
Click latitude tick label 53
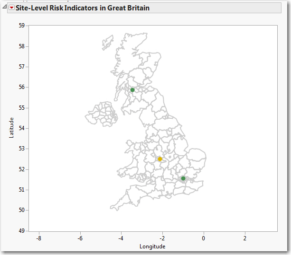pyautogui.click(x=22, y=149)
